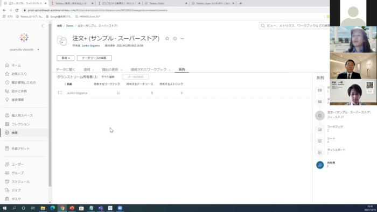
Task: Open okamoto shinichi site dropdown arrow
Action: tap(38, 50)
